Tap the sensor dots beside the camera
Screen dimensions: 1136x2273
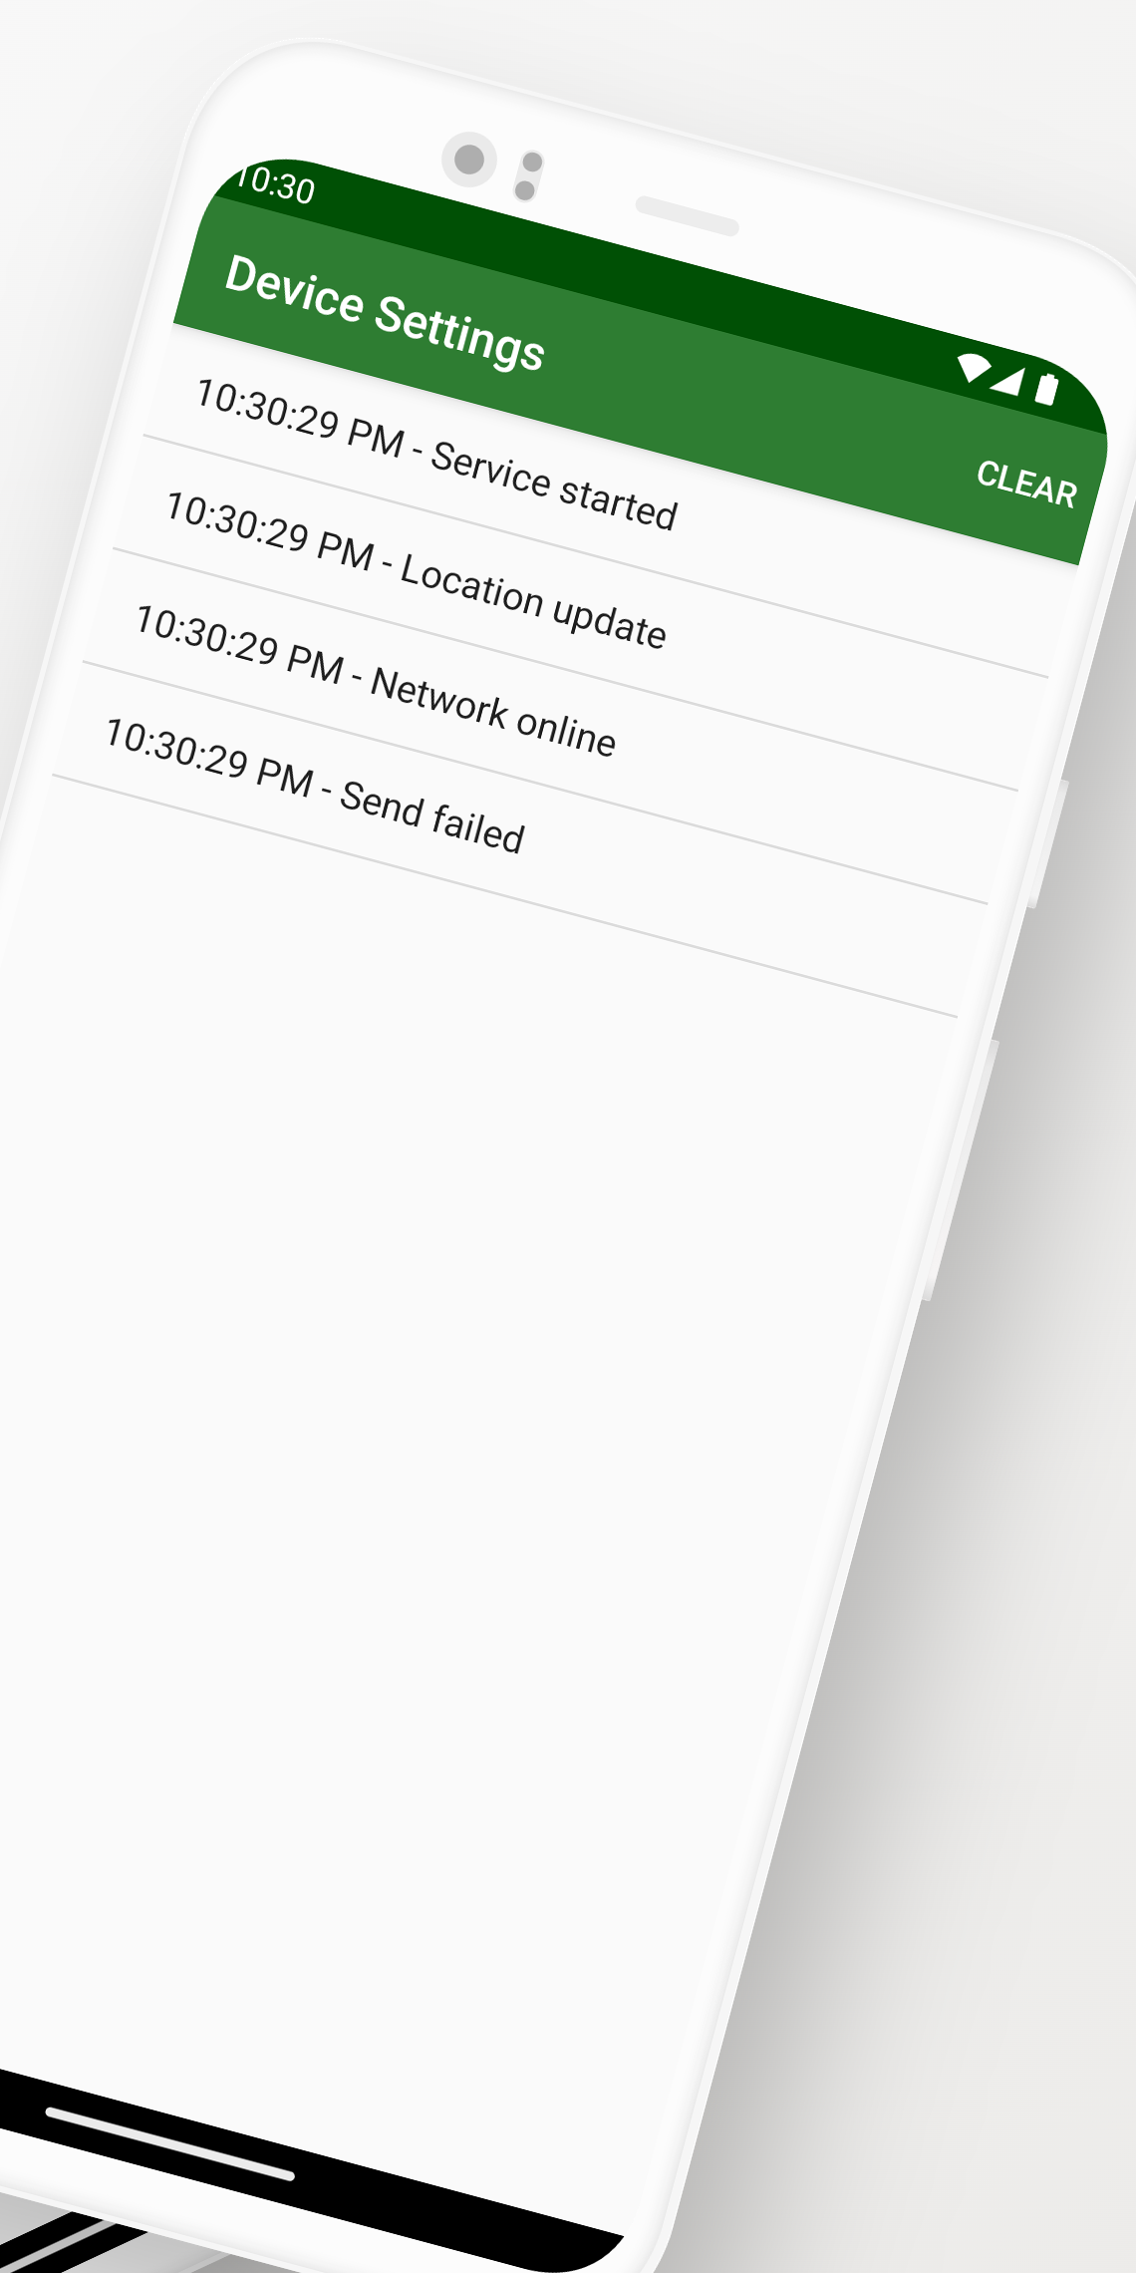pyautogui.click(x=529, y=175)
